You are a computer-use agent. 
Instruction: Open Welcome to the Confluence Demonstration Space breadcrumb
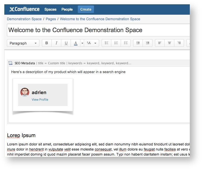100,19
